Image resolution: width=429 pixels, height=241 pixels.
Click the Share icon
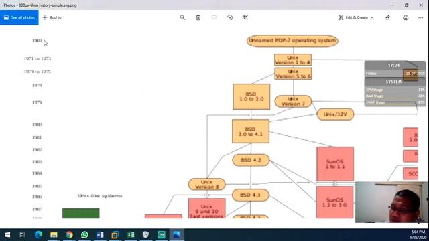(387, 17)
